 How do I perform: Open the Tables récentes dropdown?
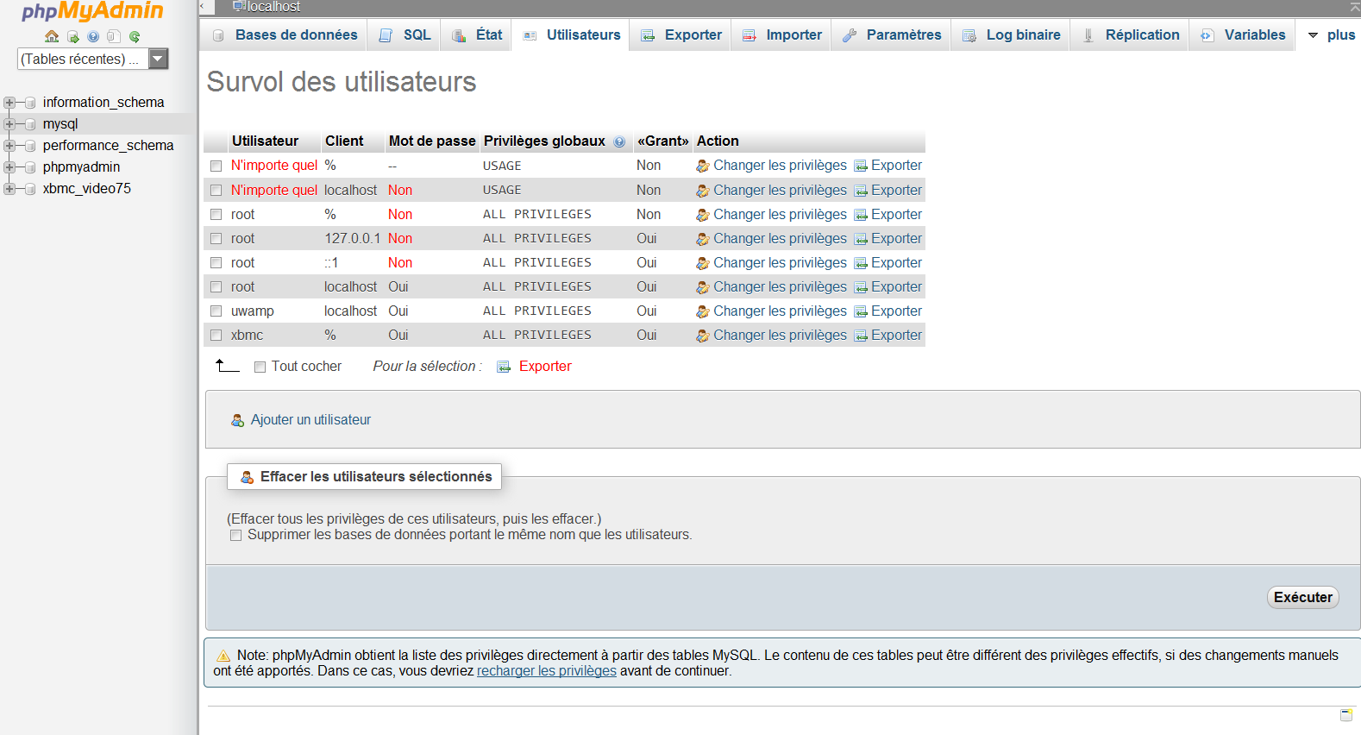93,59
